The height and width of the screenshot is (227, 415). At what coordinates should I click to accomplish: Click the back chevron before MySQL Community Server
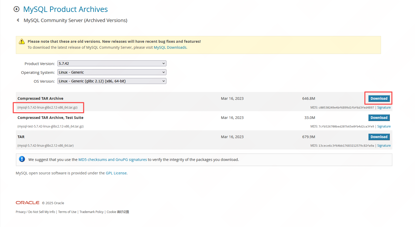tap(18, 20)
